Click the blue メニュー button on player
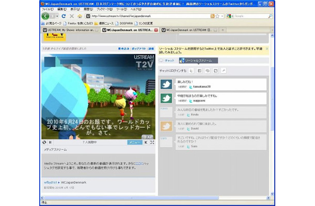 (135, 142)
